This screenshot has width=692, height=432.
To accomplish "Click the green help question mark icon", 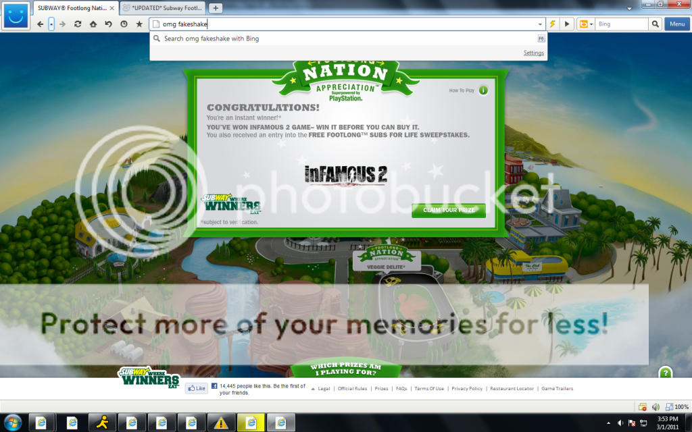I will click(665, 373).
